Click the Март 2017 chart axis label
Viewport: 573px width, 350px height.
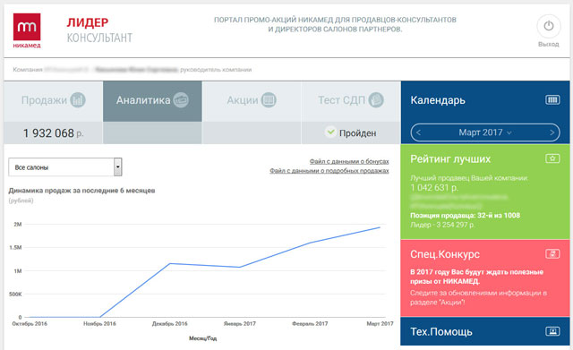[x=380, y=324]
